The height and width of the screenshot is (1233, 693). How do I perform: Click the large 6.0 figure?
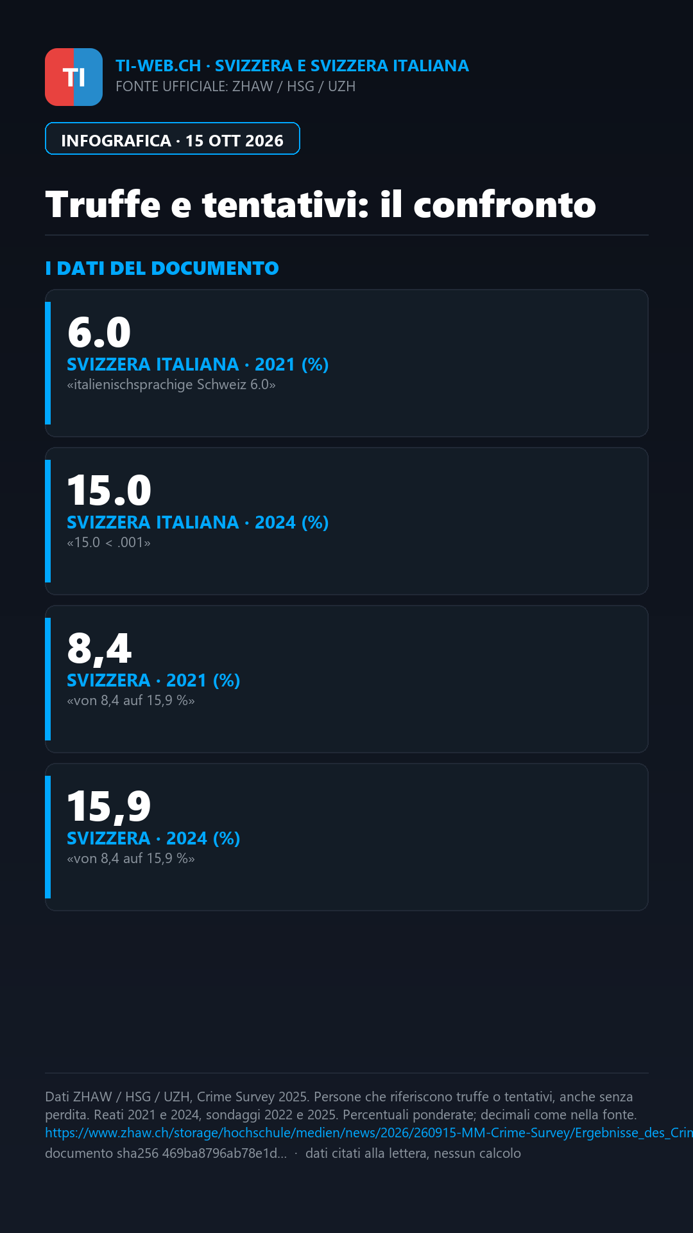pos(99,332)
